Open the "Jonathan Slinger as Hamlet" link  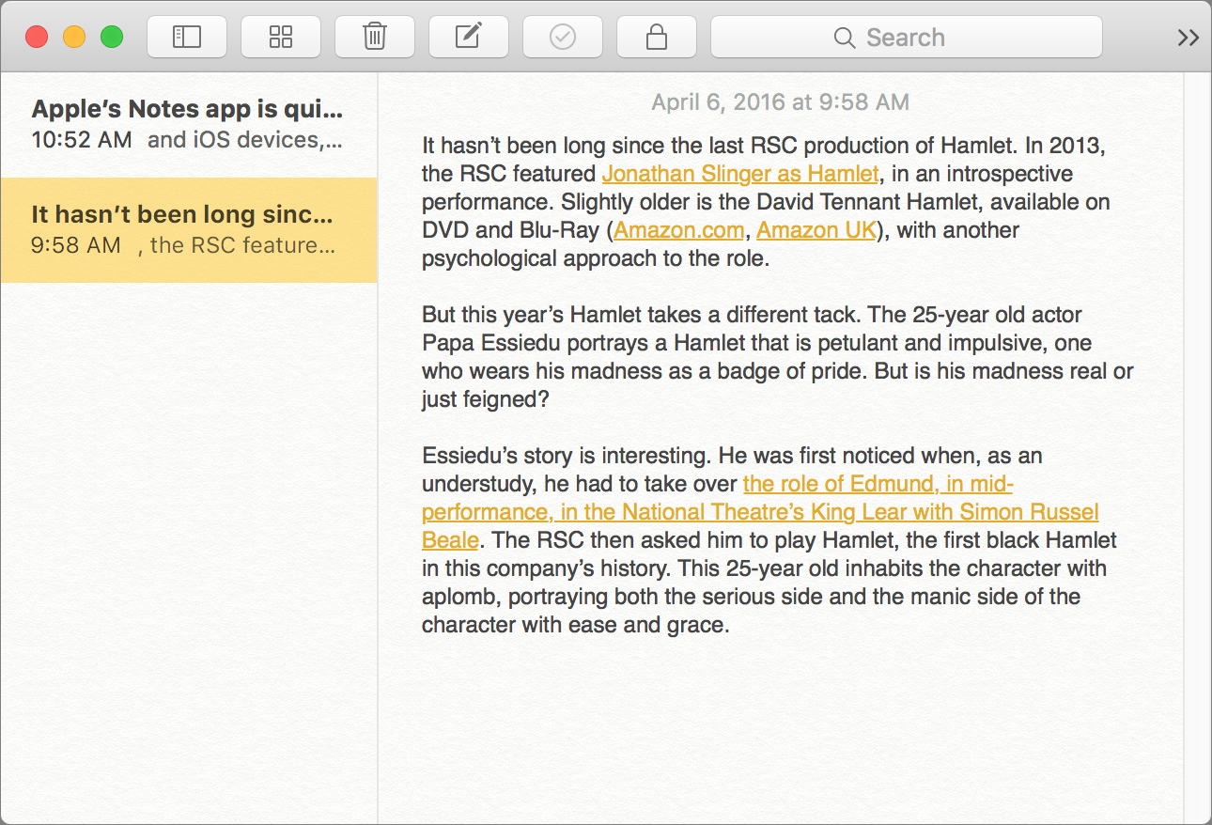739,174
